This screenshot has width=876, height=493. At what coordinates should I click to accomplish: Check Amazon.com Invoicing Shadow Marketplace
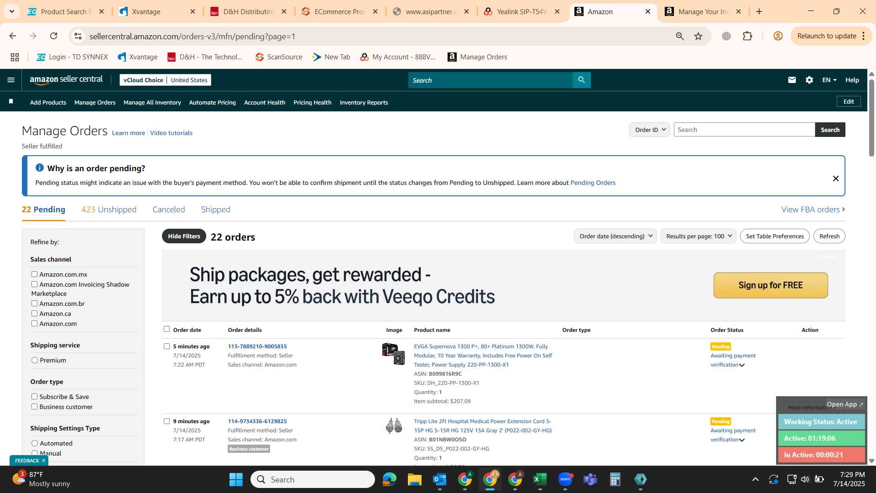34,284
